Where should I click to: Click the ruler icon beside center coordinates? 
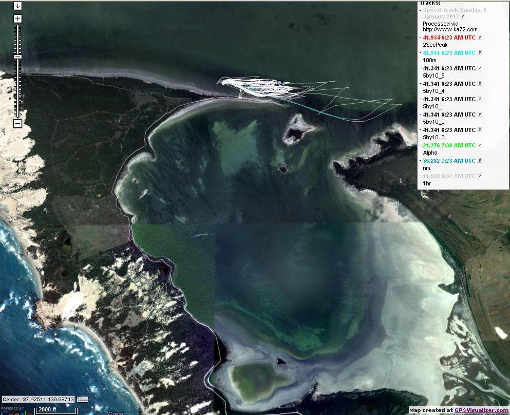click(83, 399)
